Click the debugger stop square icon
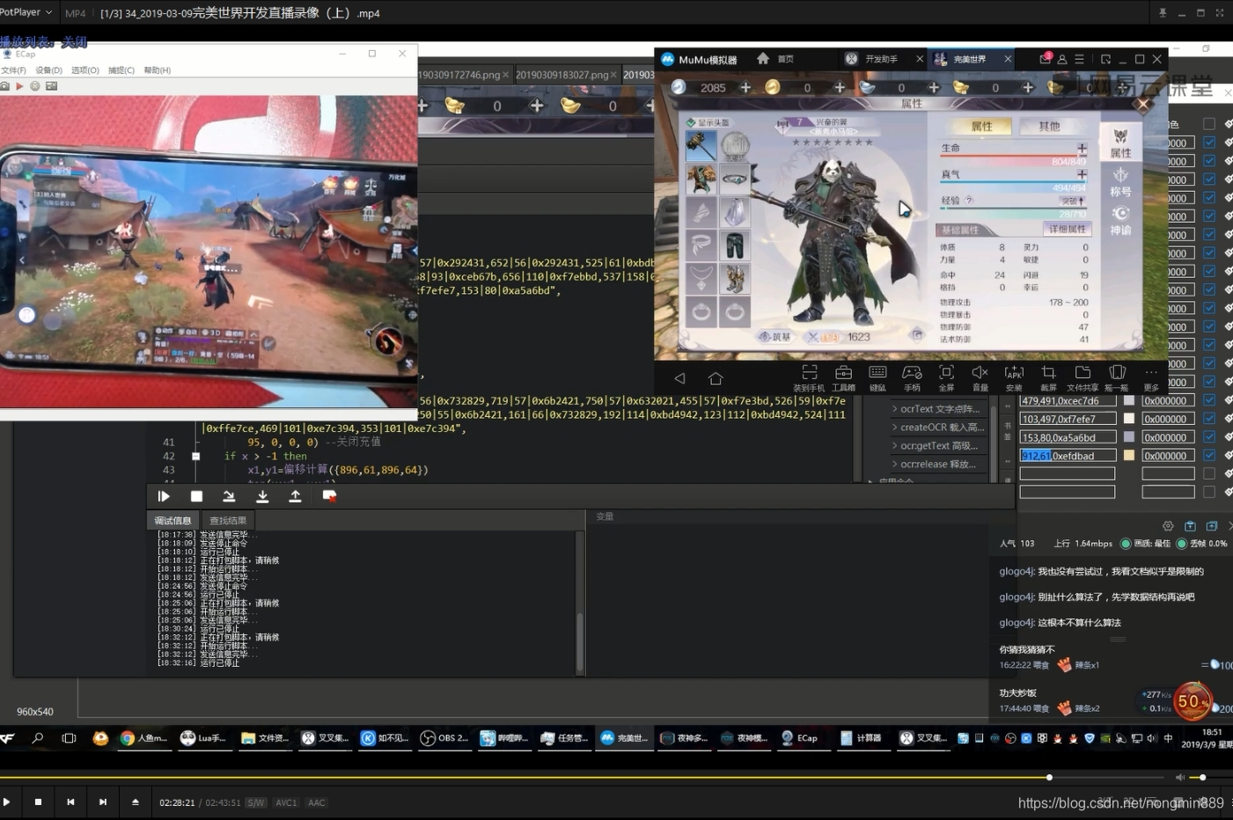Screen dimensions: 1233x820 (x=196, y=496)
